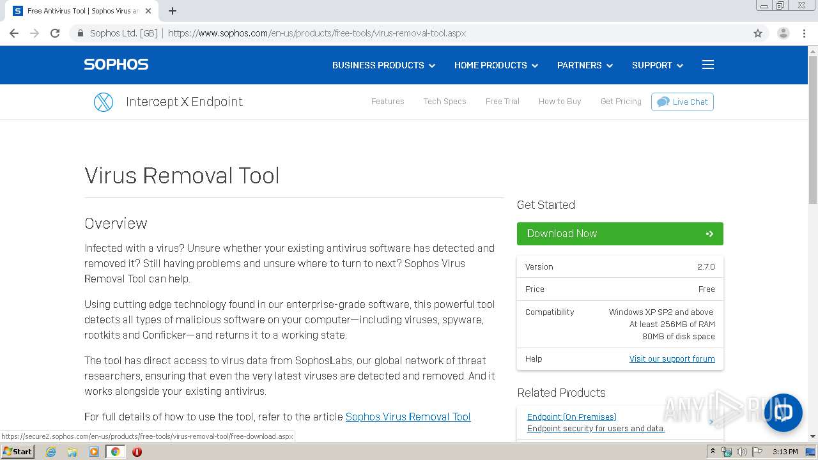Click the network tray icon
Image resolution: width=818 pixels, height=460 pixels.
point(727,452)
